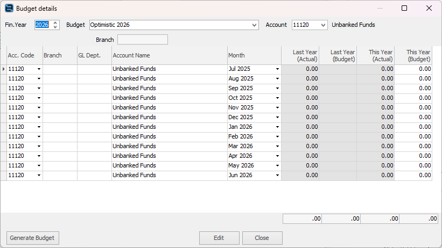This screenshot has height=248, width=442.
Task: Open Month dropdown for Dec 2025
Action: point(277,117)
